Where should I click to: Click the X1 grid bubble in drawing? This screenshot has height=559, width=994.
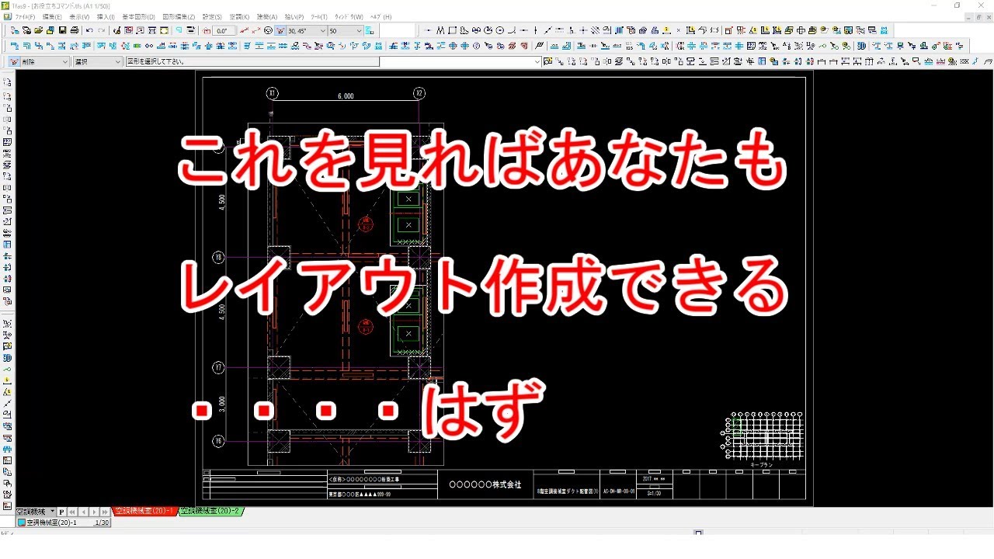tap(272, 93)
